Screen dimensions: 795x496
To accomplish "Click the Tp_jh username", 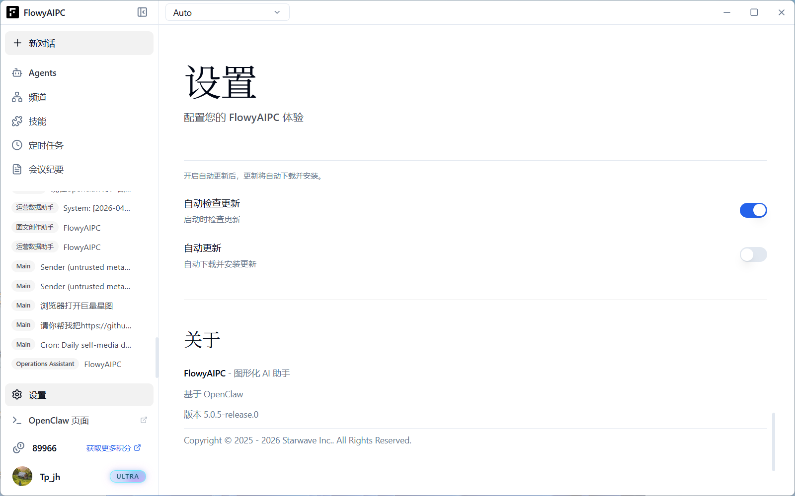I will tap(50, 477).
